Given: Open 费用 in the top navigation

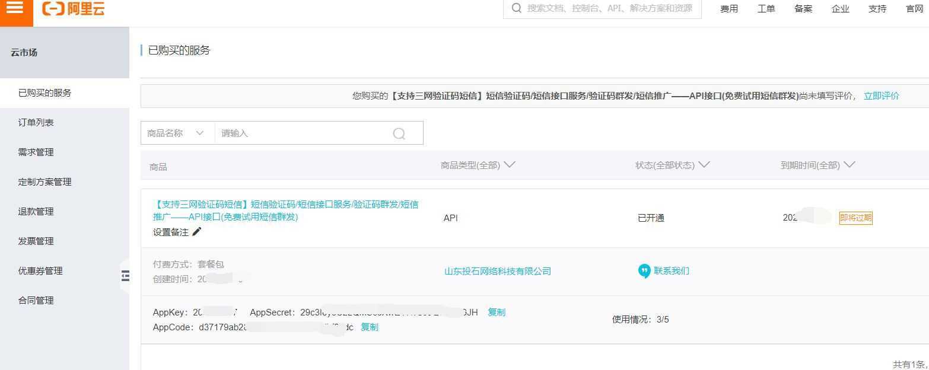Looking at the screenshot, I should pyautogui.click(x=729, y=8).
